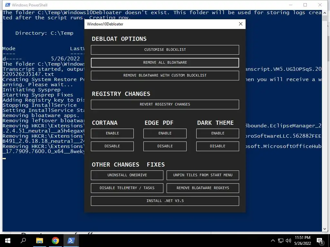Screen dimensions: 330x247
Task: Click 'Stopping InstallService' output line
Action: (40, 105)
